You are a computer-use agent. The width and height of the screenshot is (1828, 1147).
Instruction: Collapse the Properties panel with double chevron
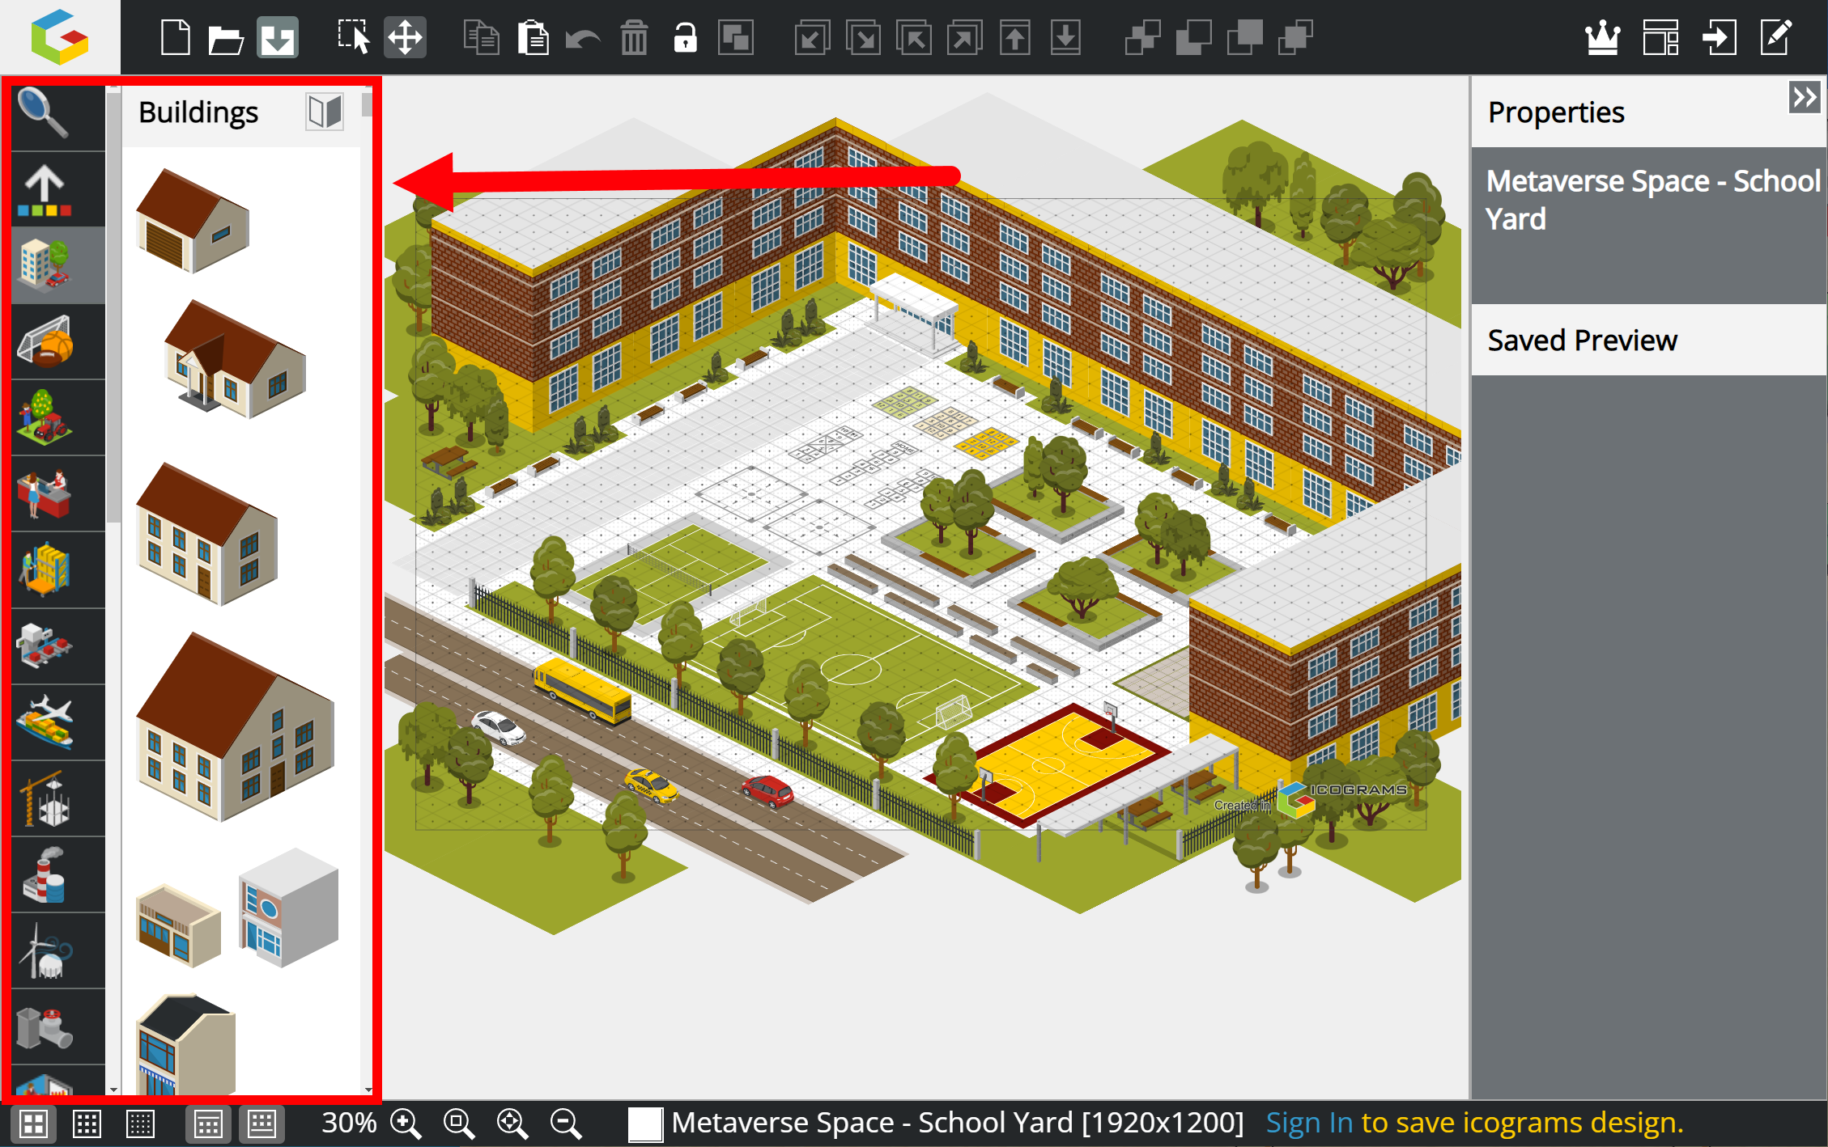1805,98
